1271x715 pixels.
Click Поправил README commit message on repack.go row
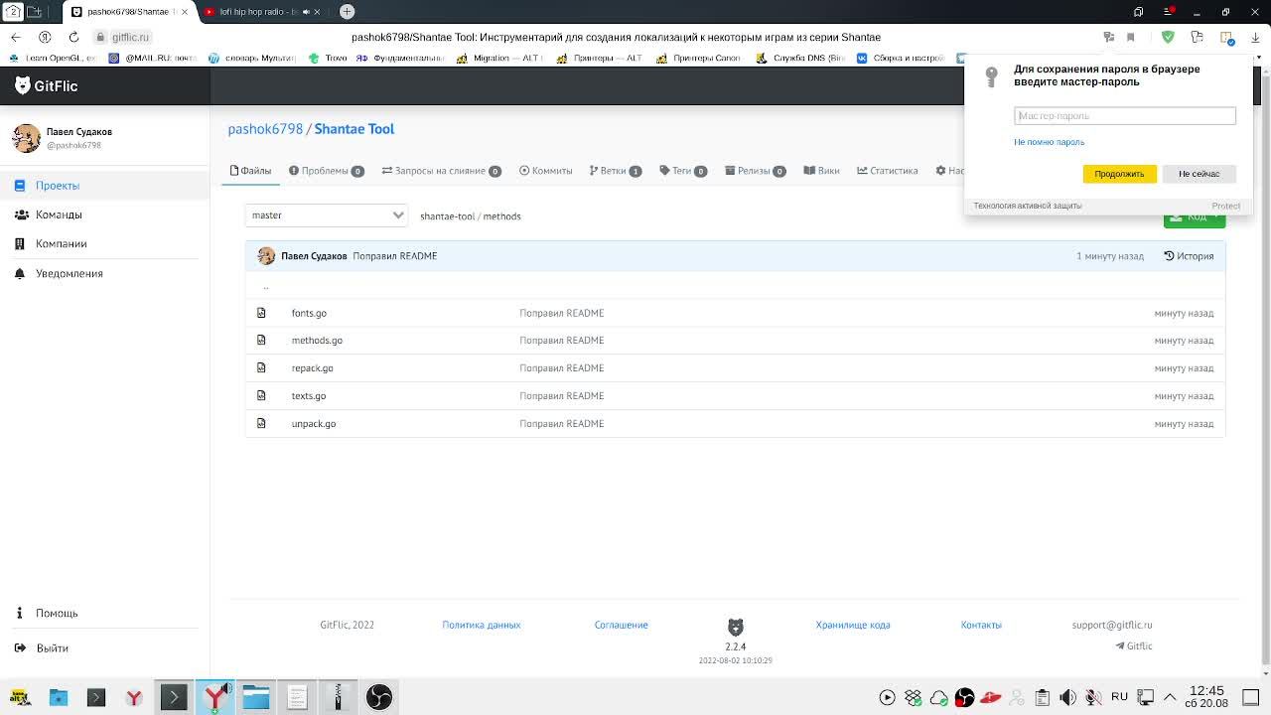pyautogui.click(x=561, y=368)
